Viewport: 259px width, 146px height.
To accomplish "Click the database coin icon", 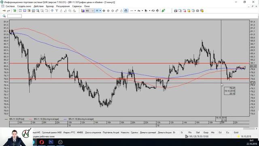I will pyautogui.click(x=202, y=11).
